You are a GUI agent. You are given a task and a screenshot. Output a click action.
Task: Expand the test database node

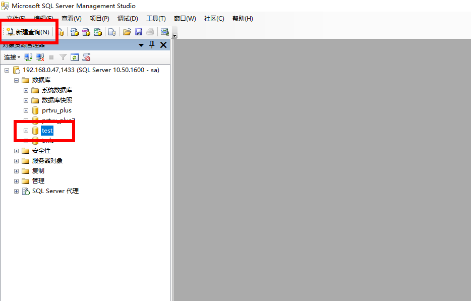coord(26,131)
